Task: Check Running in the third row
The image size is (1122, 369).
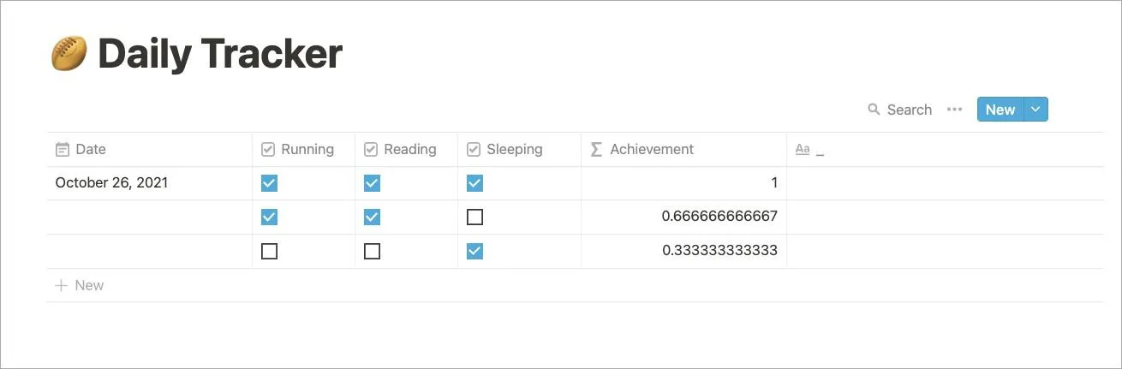Action: (x=269, y=252)
